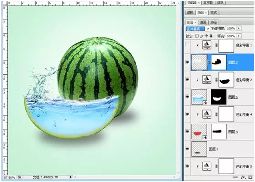Switch to the 通道 channels tab
Viewport: 255px width, 182px height.
[203, 22]
